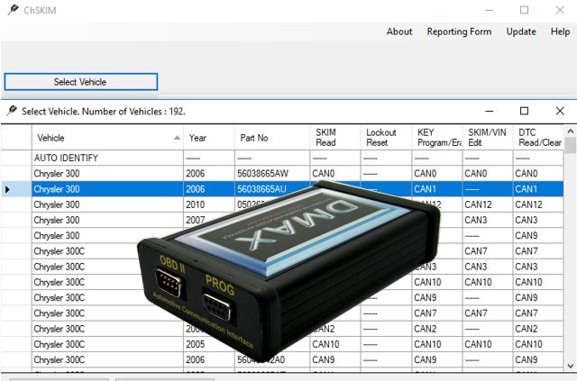
Task: Sort by the DTC Read/Clear column header
Action: (x=538, y=138)
